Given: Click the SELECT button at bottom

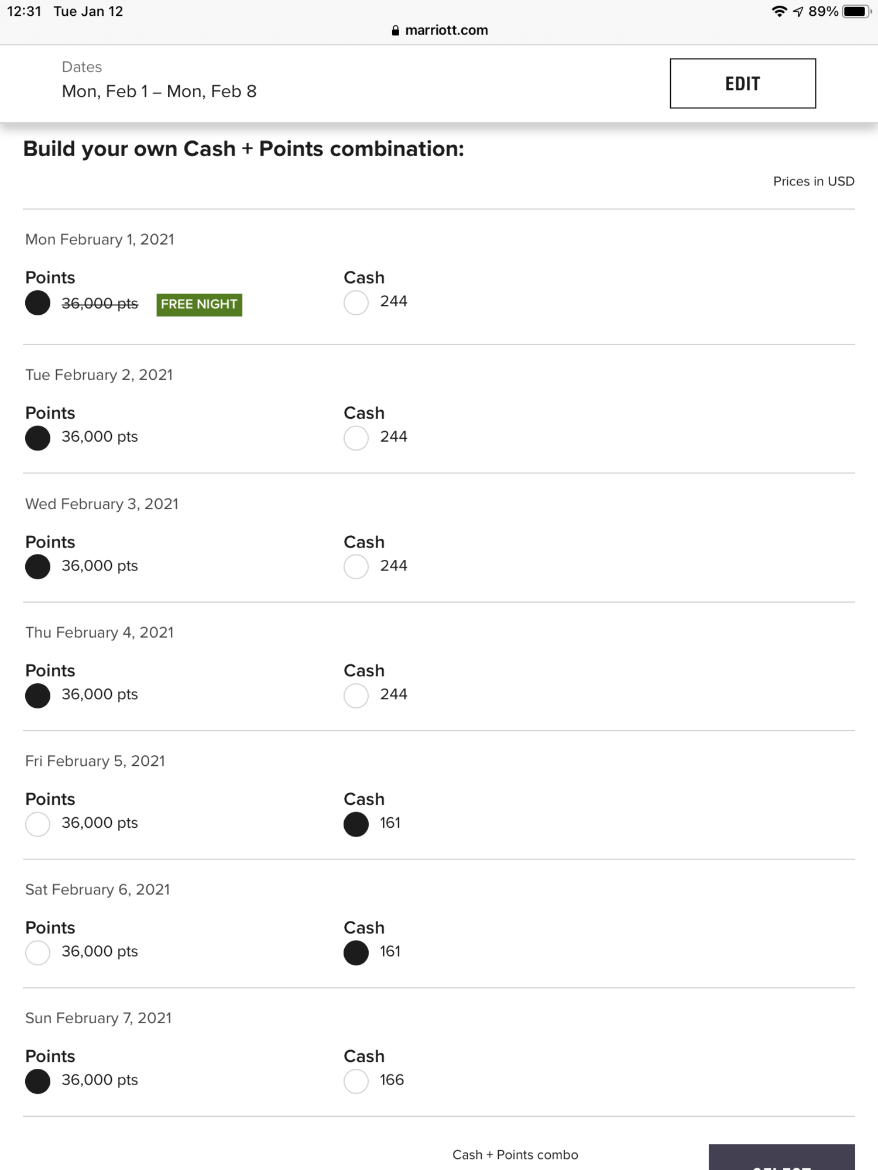Looking at the screenshot, I should [x=781, y=1157].
